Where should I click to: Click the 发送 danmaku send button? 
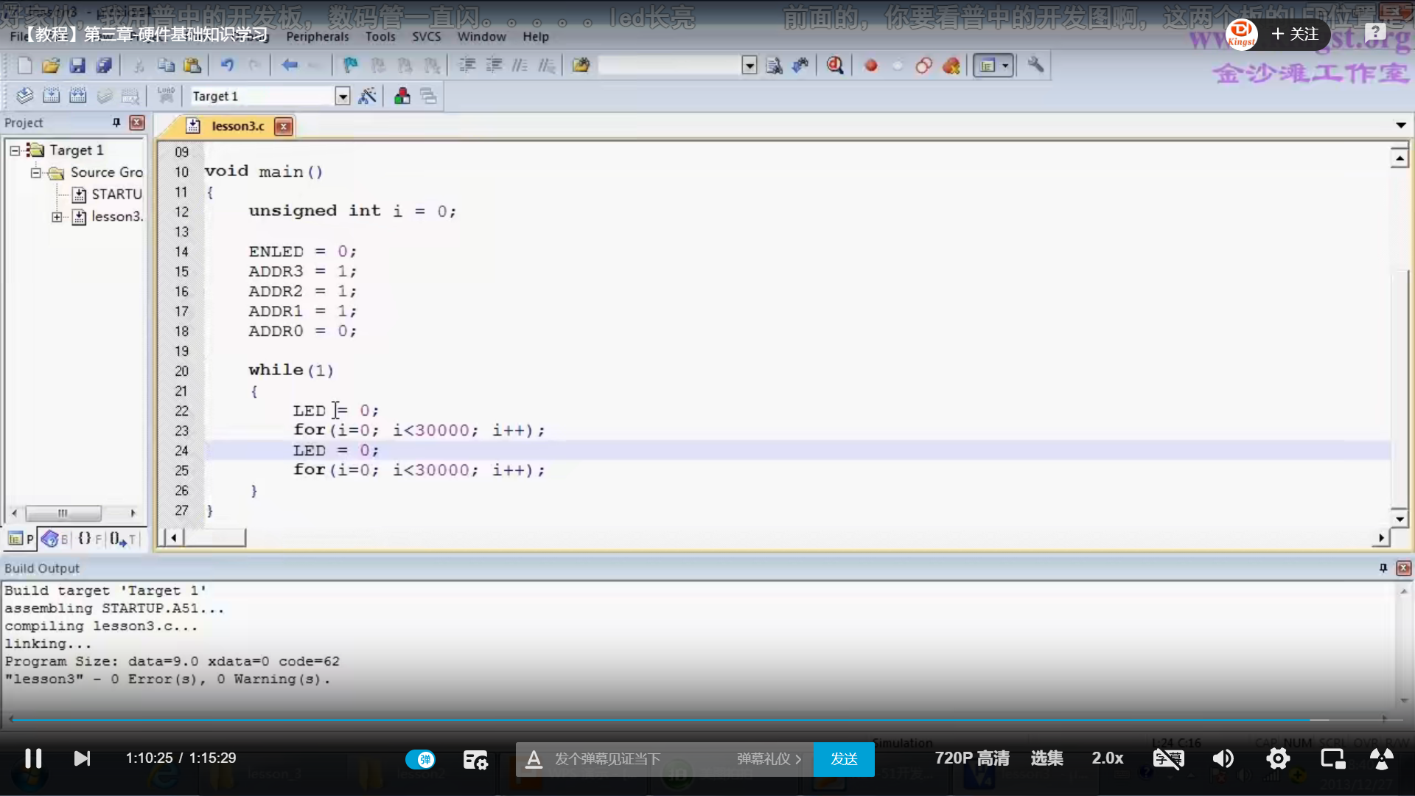(x=844, y=759)
